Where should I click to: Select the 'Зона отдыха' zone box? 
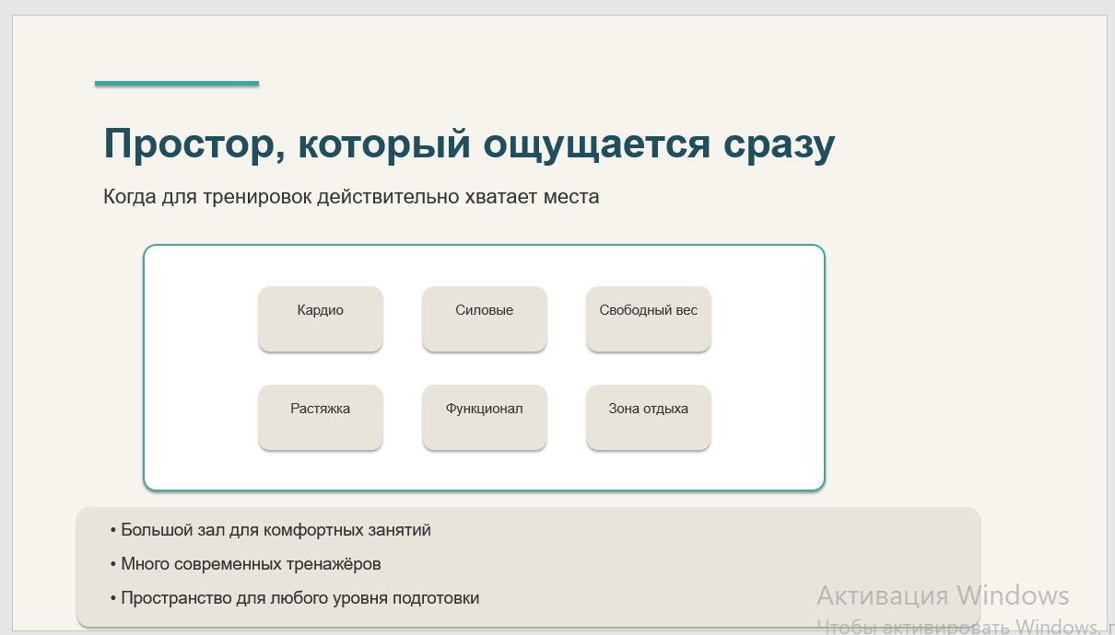[649, 417]
